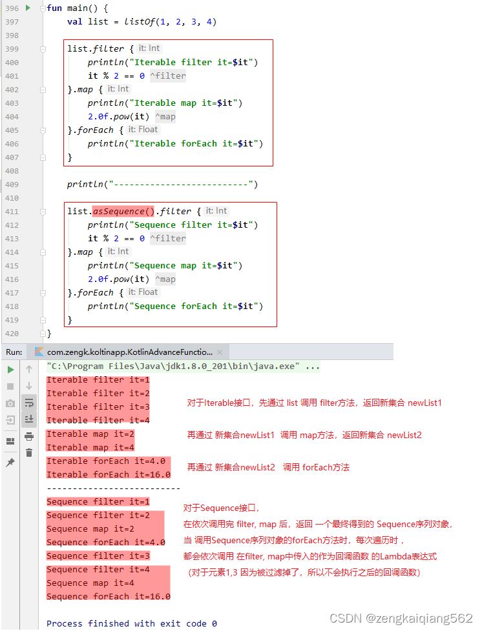Click 'Process finished with exit code 0'
This screenshot has height=631, width=482.
coord(132,624)
